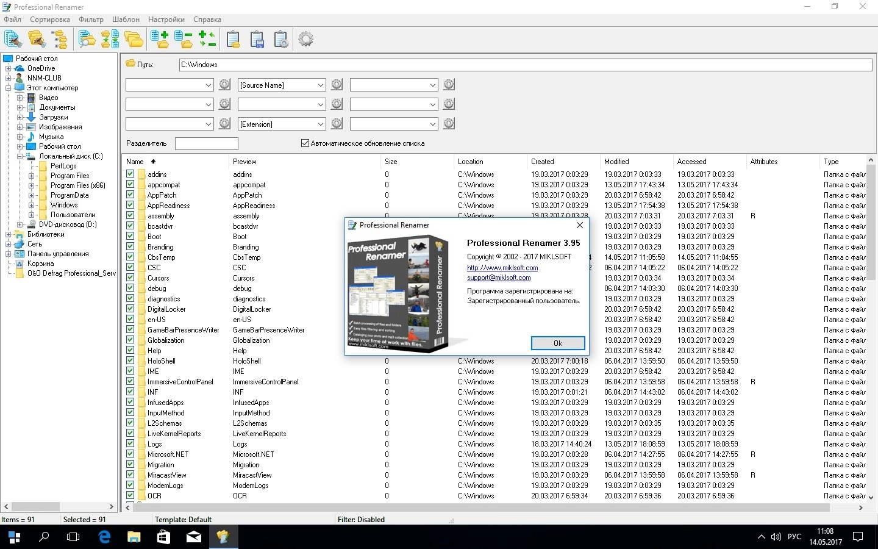The height and width of the screenshot is (549, 878).
Task: Open the Файл menu
Action: [12, 20]
